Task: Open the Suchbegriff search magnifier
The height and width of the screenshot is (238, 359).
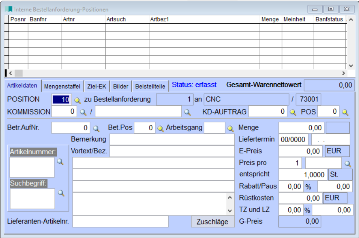Action: pyautogui.click(x=61, y=193)
